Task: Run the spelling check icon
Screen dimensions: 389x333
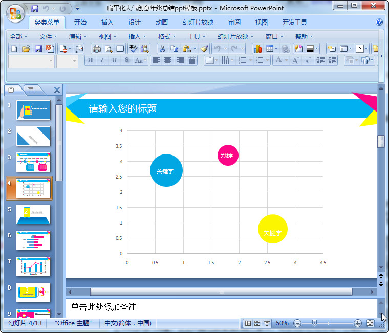Action: 133,49
